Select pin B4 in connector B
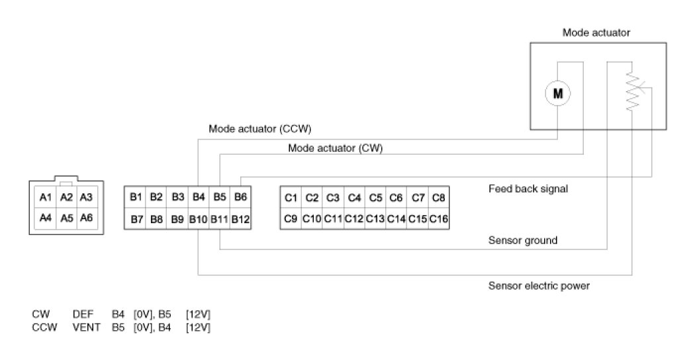Viewport: 695px width, 354px height. pos(199,197)
